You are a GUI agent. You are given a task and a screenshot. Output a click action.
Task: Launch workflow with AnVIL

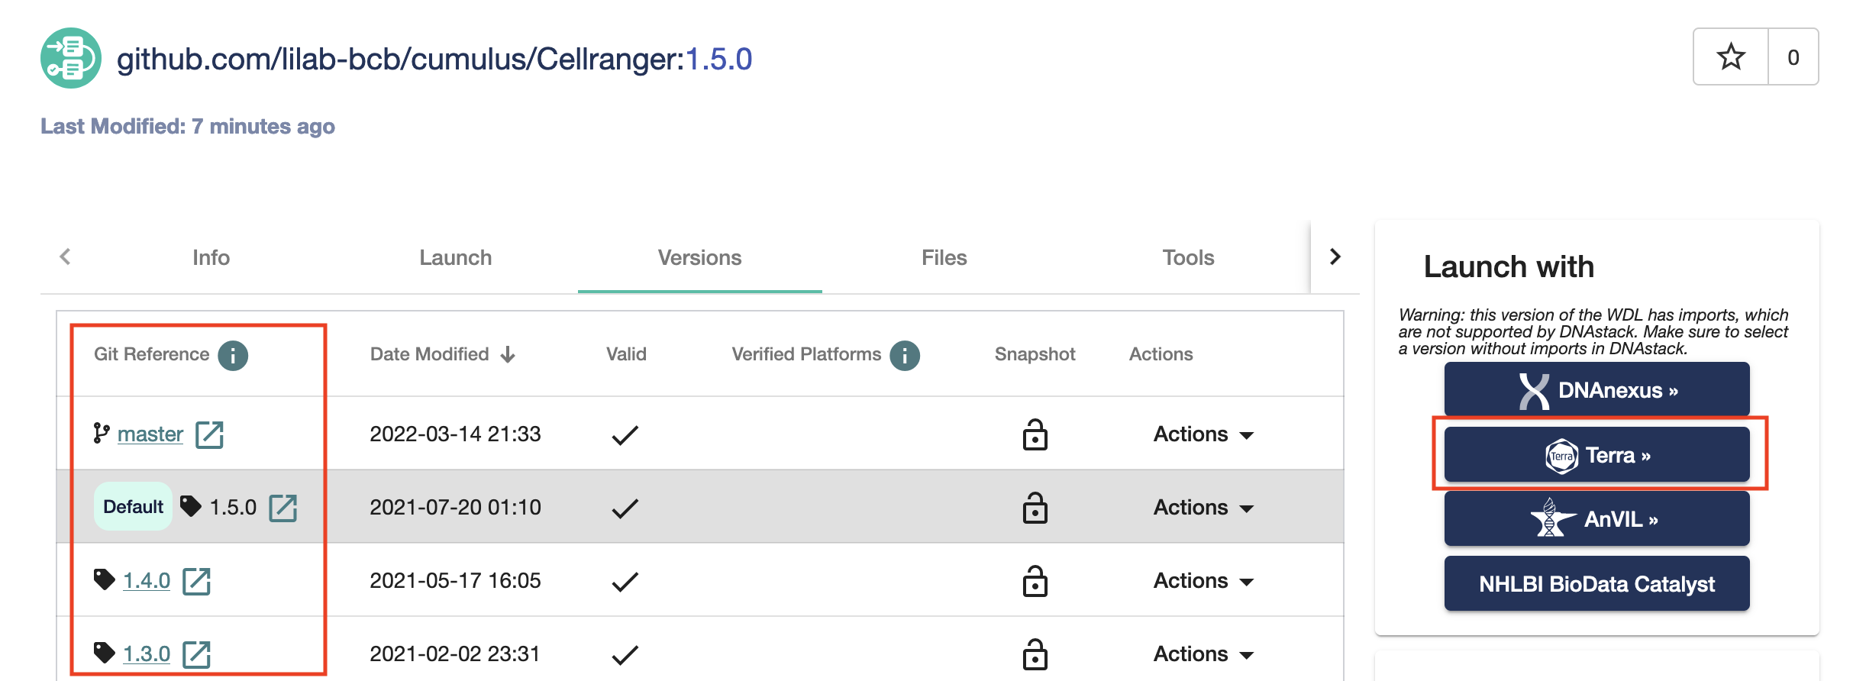point(1596,519)
